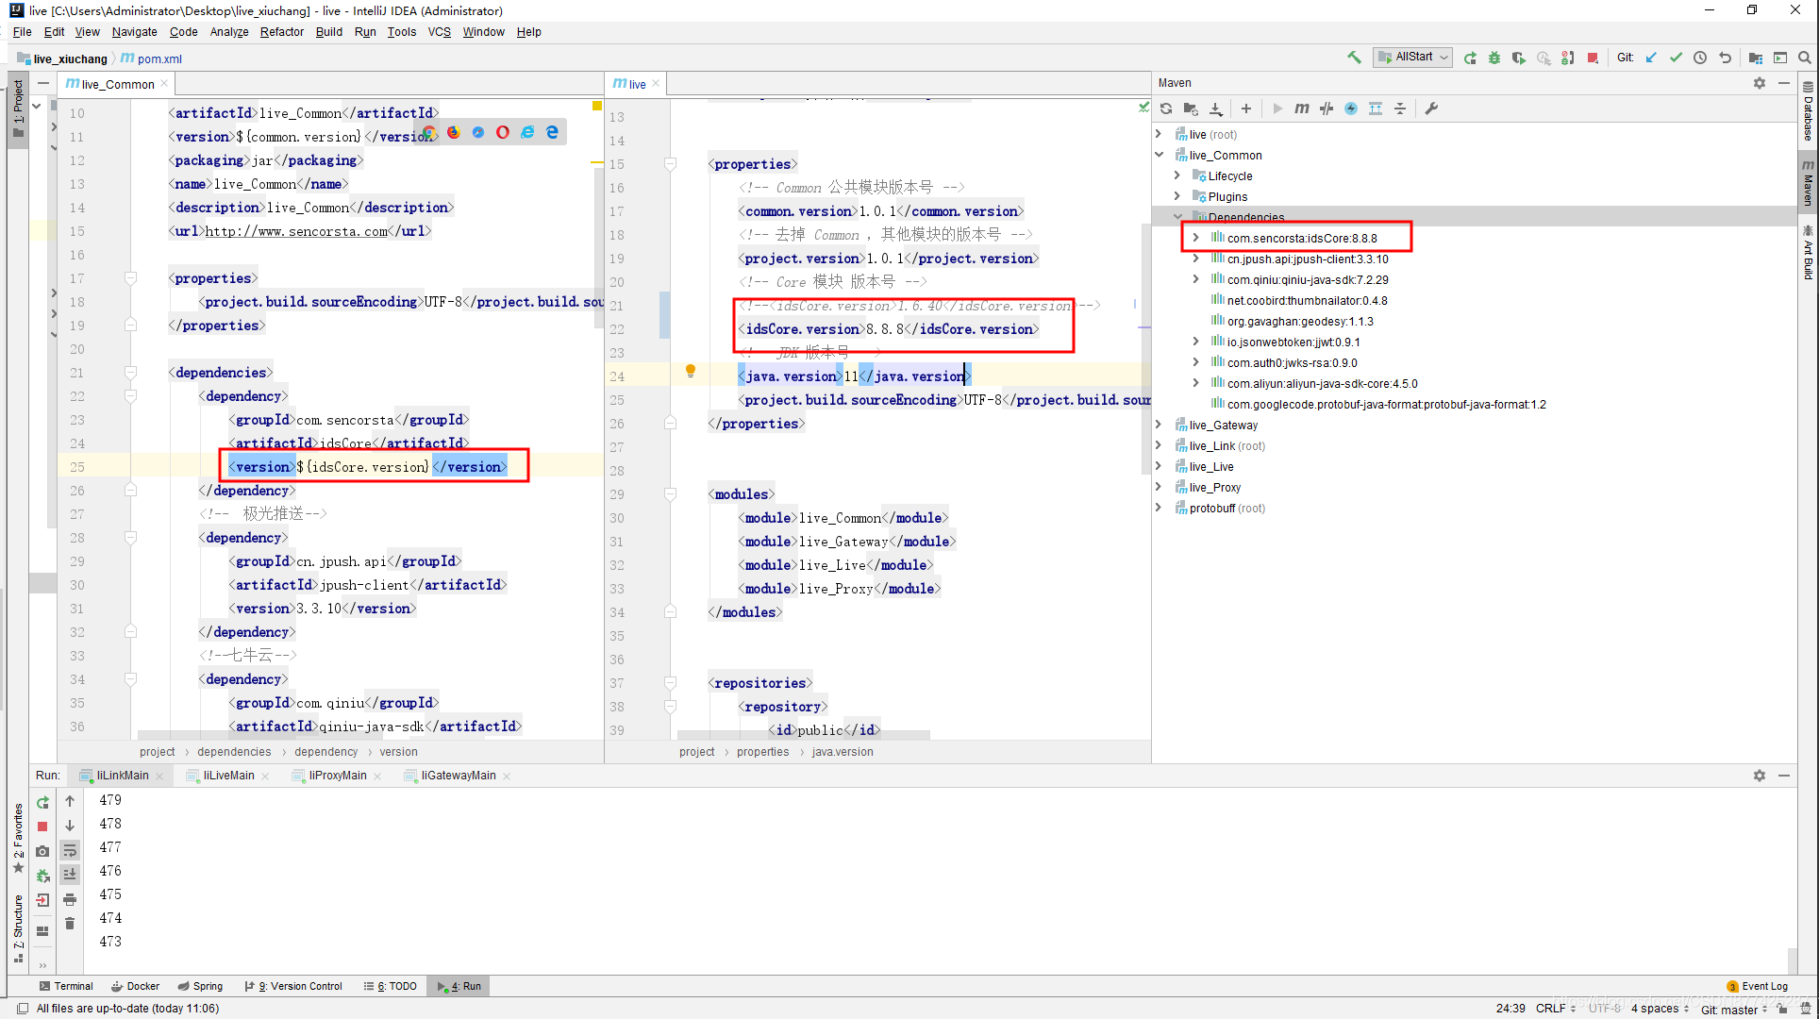Click Print icon in Run panel
The image size is (1819, 1019).
point(70,899)
